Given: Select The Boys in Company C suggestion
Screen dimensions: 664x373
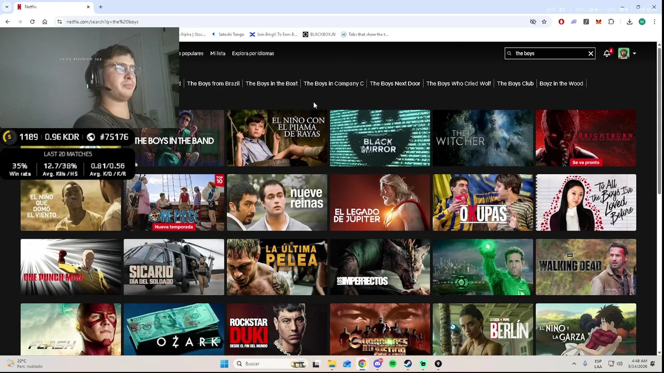Looking at the screenshot, I should (334, 83).
